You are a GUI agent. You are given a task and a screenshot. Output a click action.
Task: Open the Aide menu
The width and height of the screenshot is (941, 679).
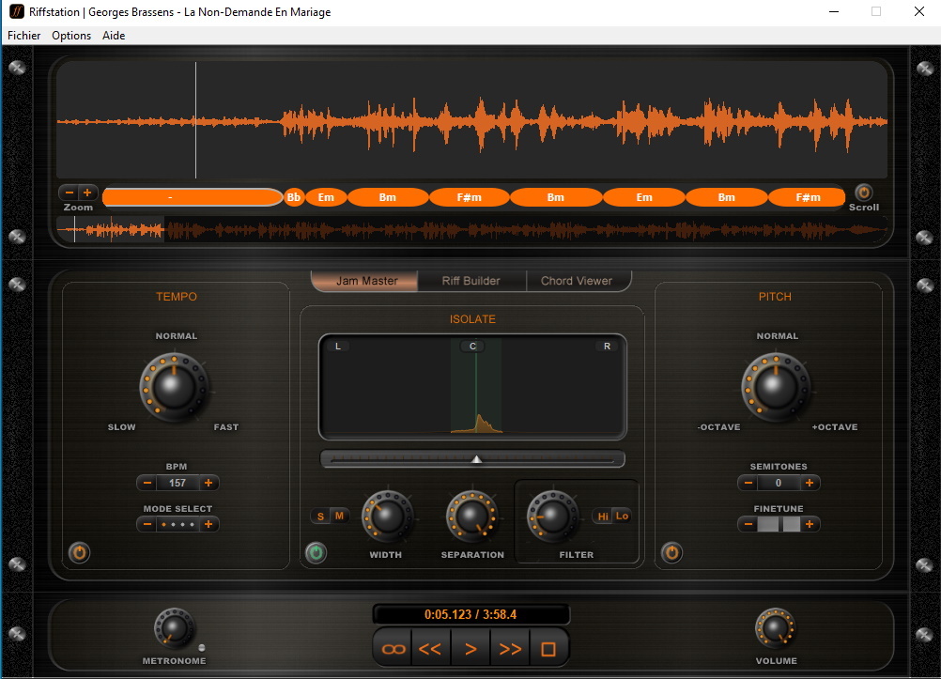[x=114, y=36]
